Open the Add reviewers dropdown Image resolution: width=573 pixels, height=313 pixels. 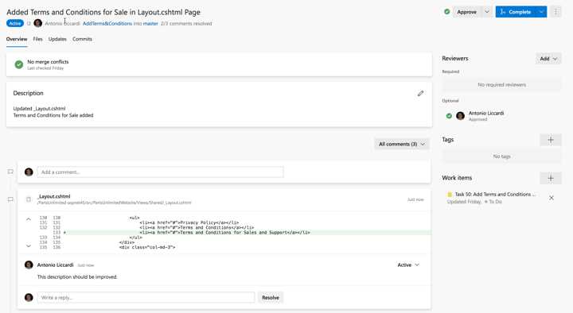point(548,58)
